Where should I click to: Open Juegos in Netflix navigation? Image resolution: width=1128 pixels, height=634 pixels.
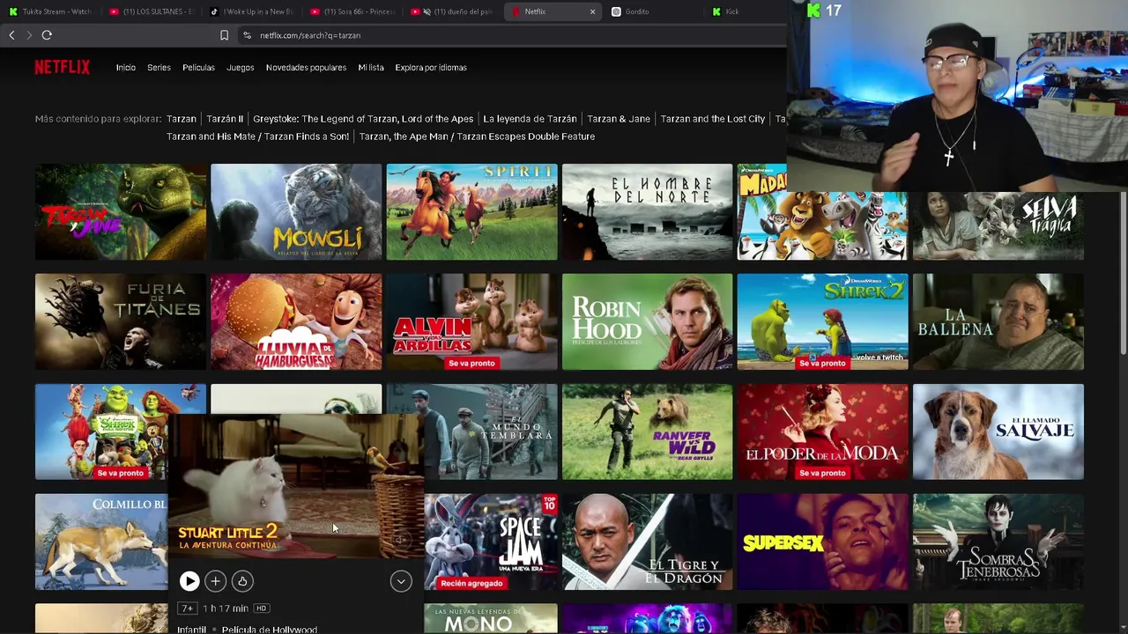[240, 68]
